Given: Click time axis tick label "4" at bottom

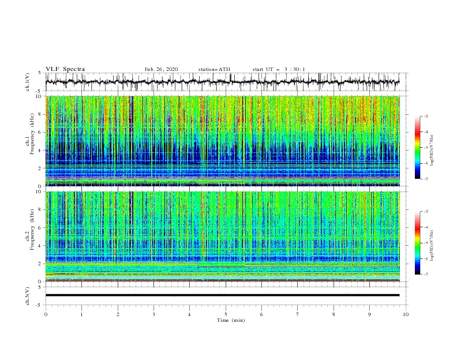Looking at the screenshot, I should [189, 314].
